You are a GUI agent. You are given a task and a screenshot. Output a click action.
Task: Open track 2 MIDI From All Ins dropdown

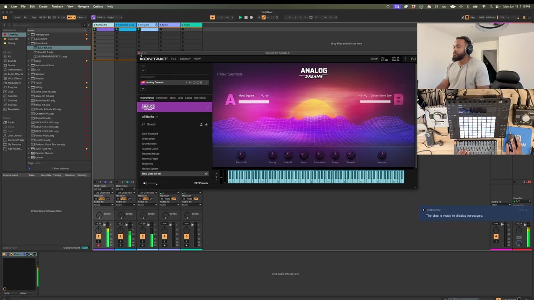126,189
